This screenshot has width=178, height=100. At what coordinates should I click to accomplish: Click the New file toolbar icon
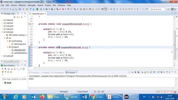click(x=2, y=9)
